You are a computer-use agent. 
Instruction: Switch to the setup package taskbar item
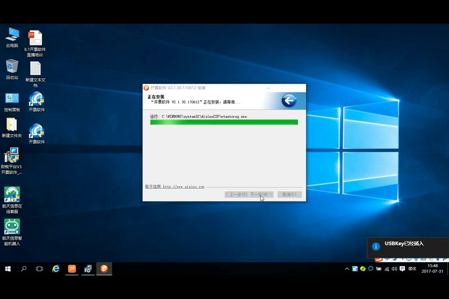pos(88,268)
